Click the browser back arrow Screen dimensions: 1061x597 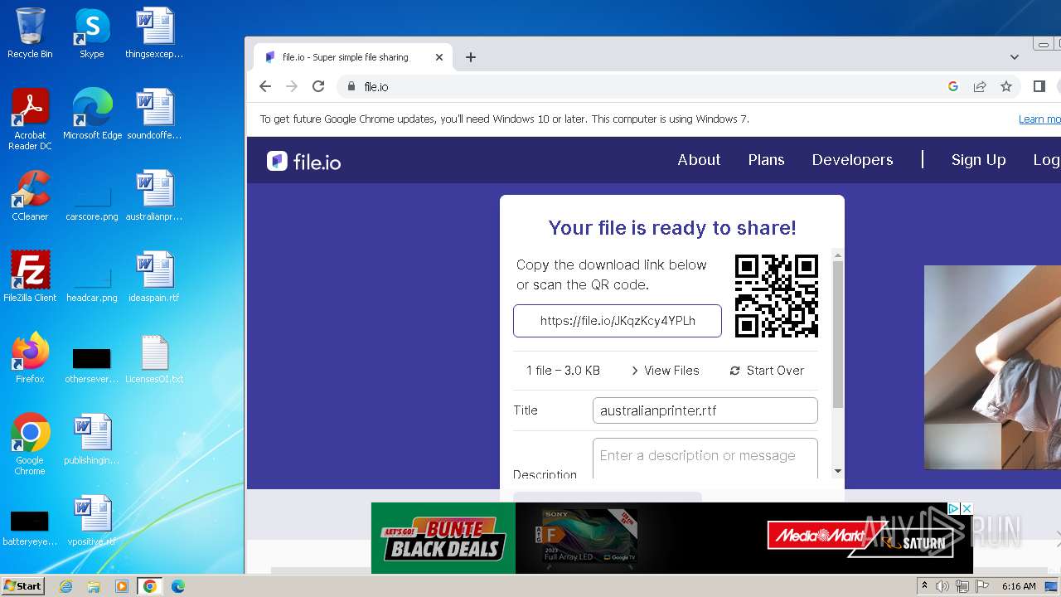pos(265,86)
